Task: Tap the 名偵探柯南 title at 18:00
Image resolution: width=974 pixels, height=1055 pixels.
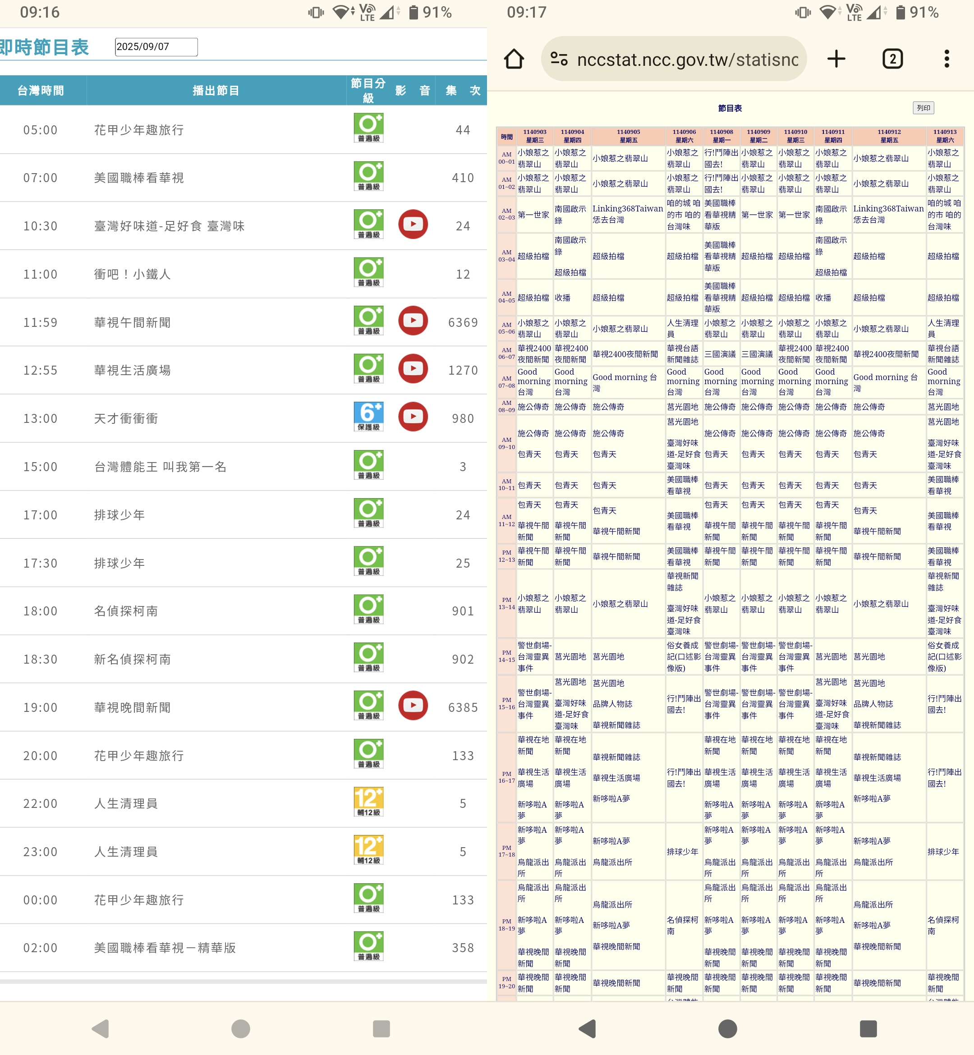Action: point(126,611)
